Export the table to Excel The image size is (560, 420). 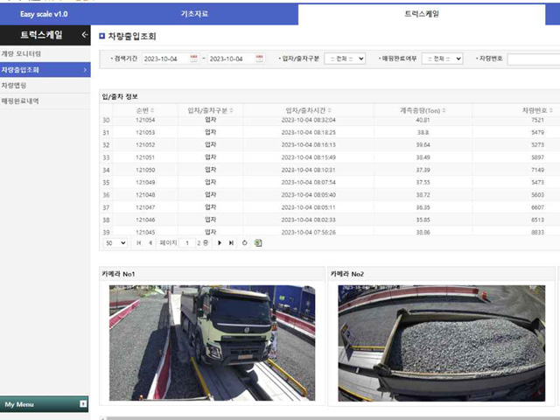click(258, 242)
